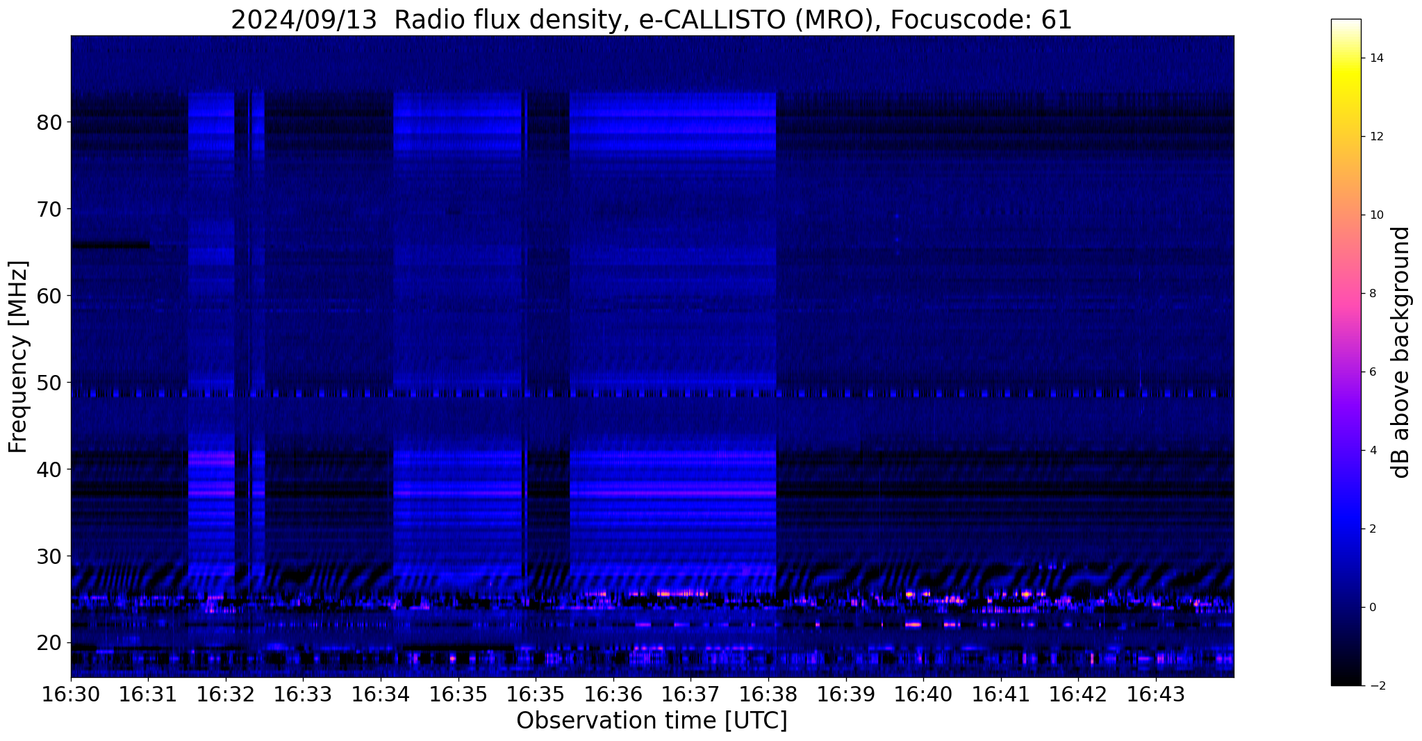Click the 16:37 time tick label

click(x=691, y=694)
